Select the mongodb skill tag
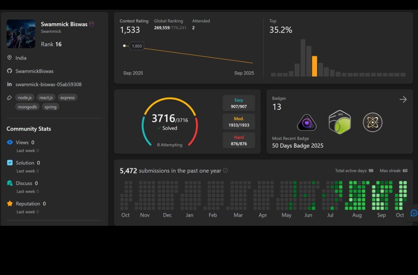418x275 pixels. (27, 107)
